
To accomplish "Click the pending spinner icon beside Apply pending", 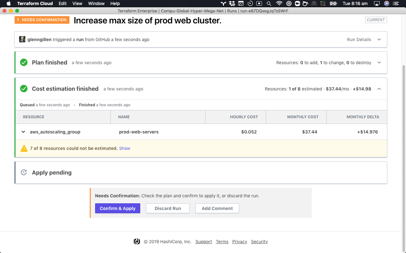I will [24, 172].
